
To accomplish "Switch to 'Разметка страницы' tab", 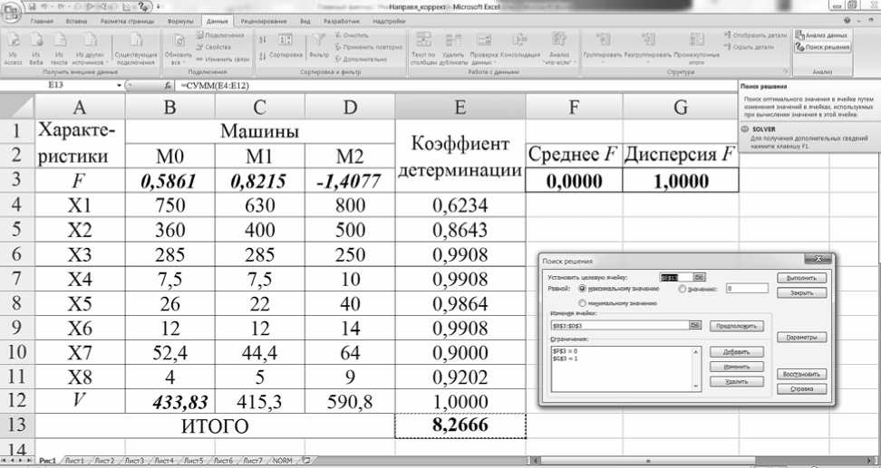I will click(127, 21).
